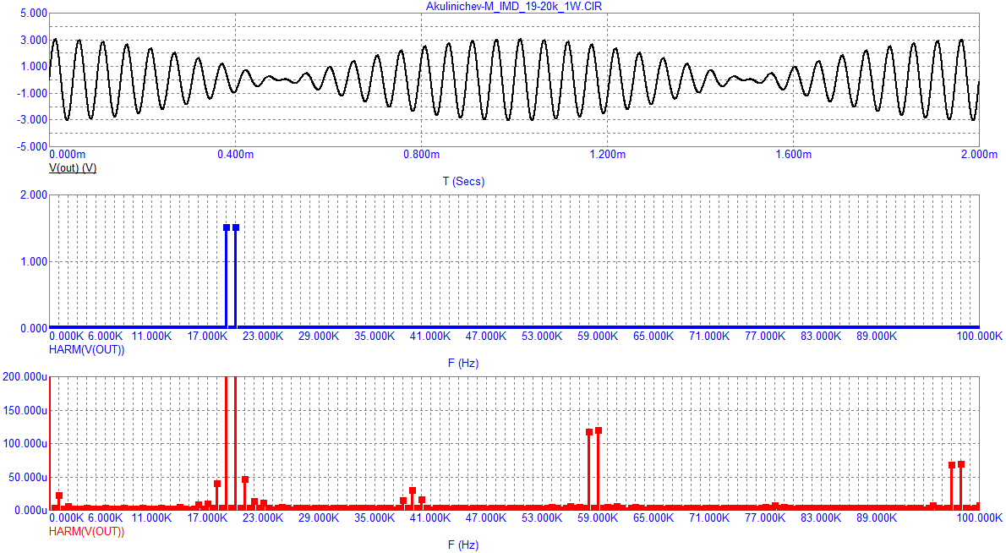Screen dimensions: 1006x553
Task: Click the 100.000K label on the red plot axis
Action: 979,517
